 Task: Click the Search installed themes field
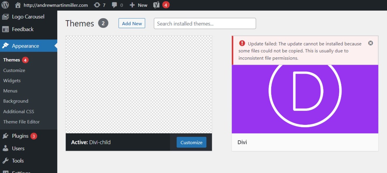point(205,23)
